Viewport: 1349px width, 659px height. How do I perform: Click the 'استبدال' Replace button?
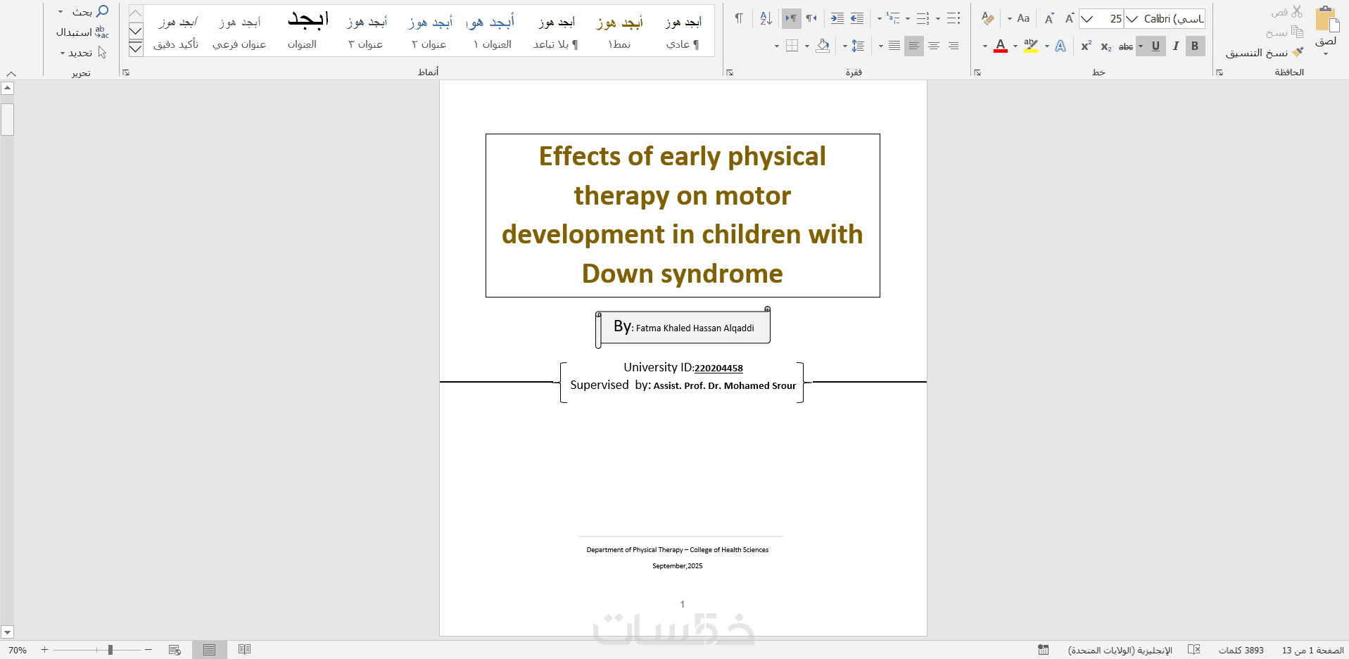82,32
